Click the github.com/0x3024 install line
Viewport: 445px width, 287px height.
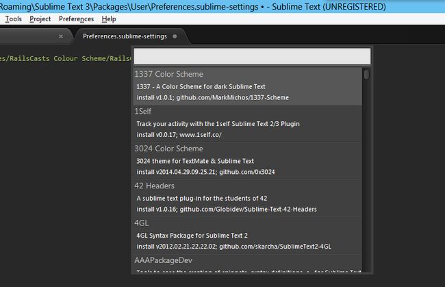[205, 172]
